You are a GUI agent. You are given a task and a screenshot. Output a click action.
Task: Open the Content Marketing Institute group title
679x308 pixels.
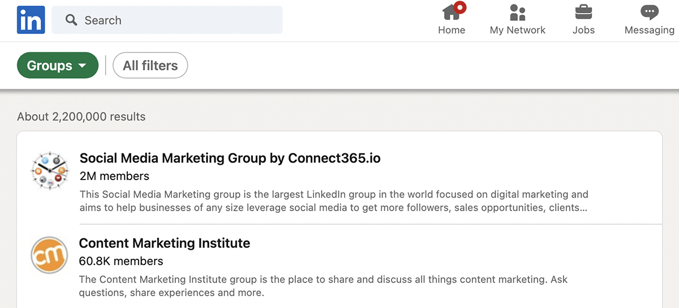[x=165, y=243]
